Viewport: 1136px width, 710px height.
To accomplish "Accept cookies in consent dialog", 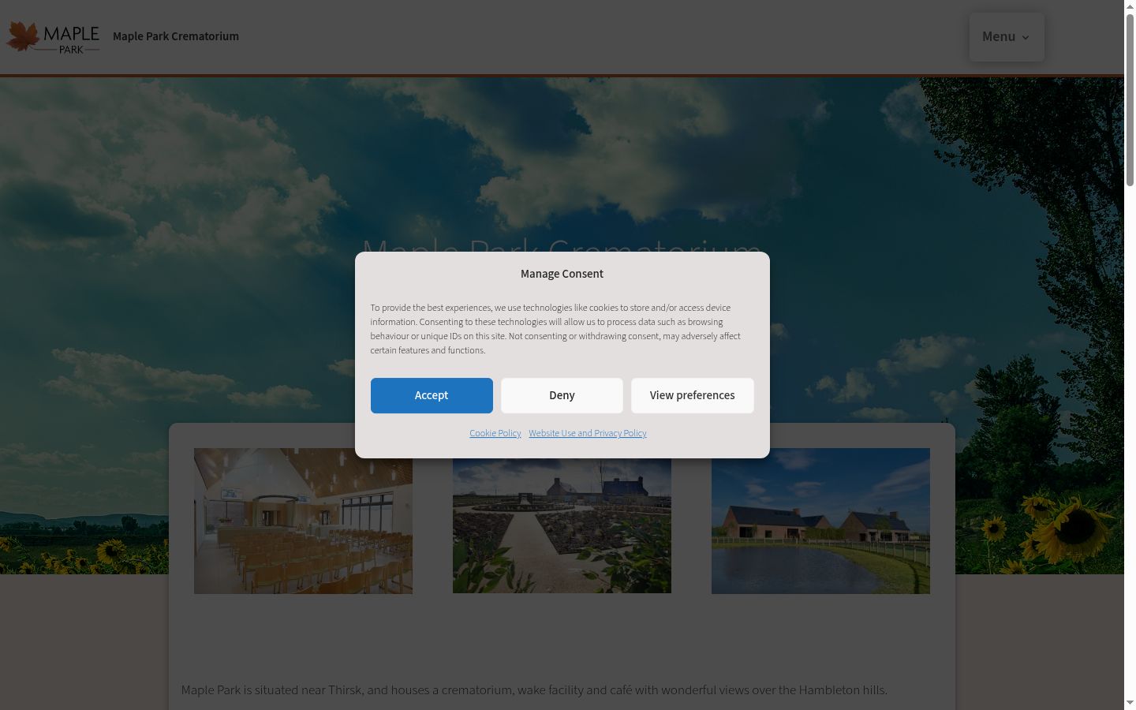I will (432, 395).
